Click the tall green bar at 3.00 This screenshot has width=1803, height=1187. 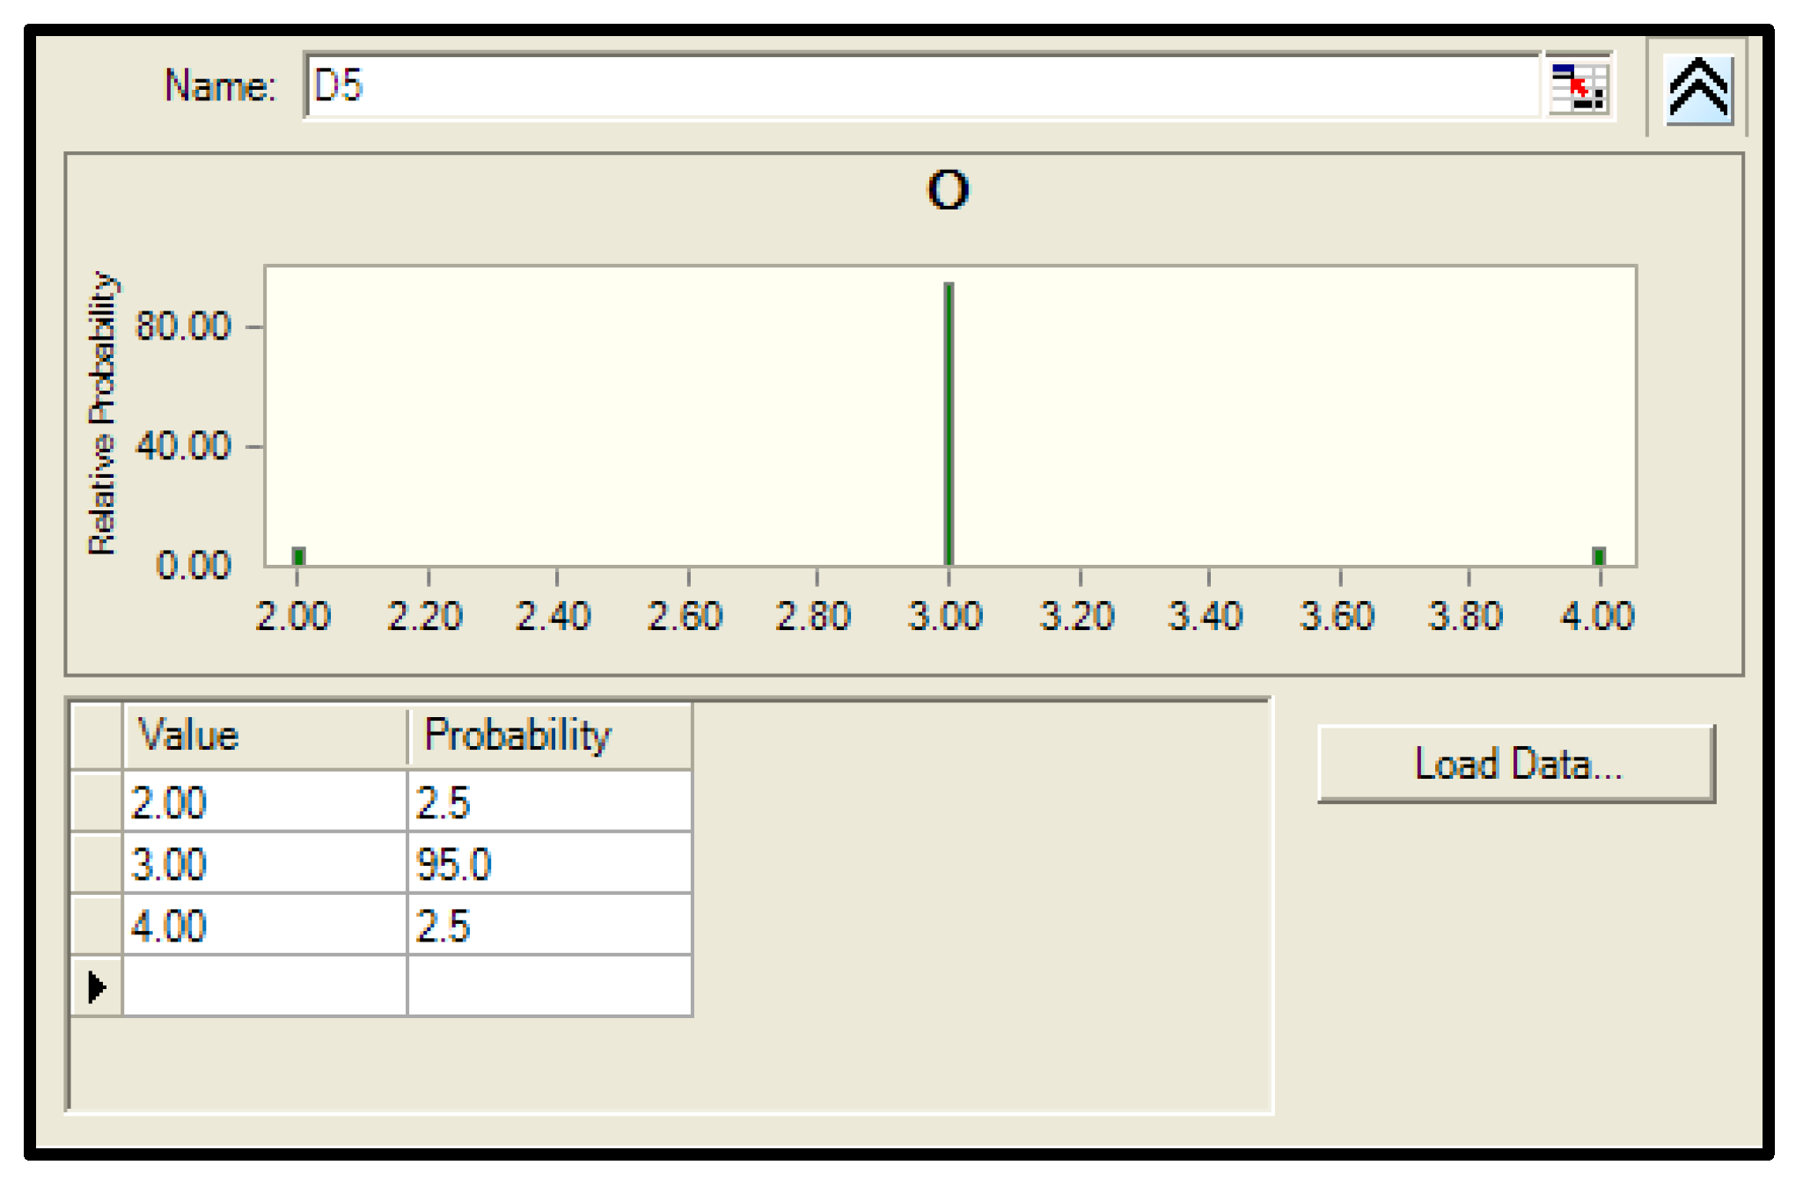coord(949,422)
